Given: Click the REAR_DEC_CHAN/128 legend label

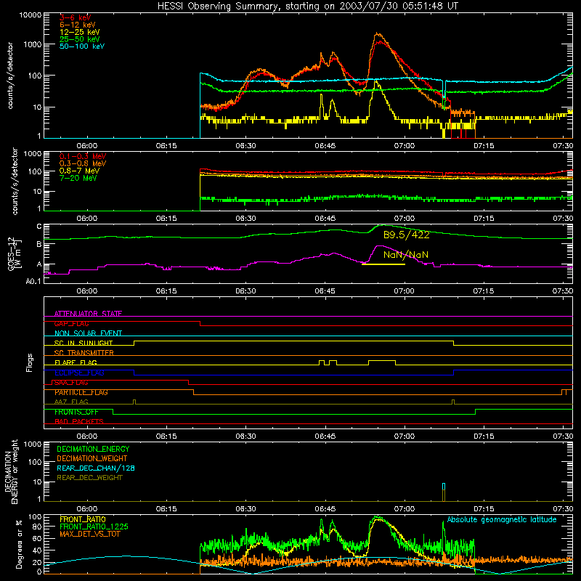Looking at the screenshot, I should (96, 468).
